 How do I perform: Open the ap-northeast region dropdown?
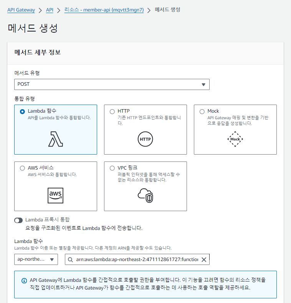[x=36, y=259]
